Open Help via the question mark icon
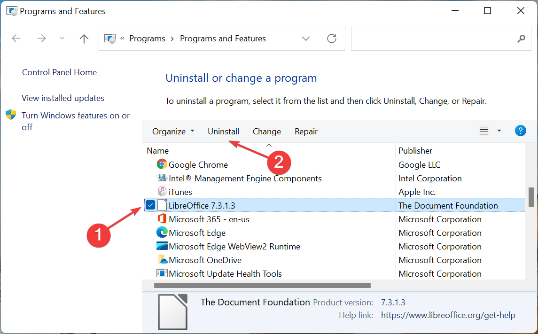Screen dimensions: 538x334 [521, 131]
